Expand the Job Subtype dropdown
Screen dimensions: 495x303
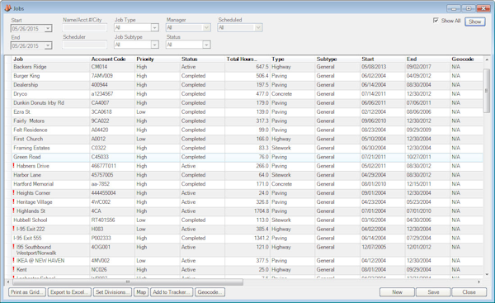154,45
